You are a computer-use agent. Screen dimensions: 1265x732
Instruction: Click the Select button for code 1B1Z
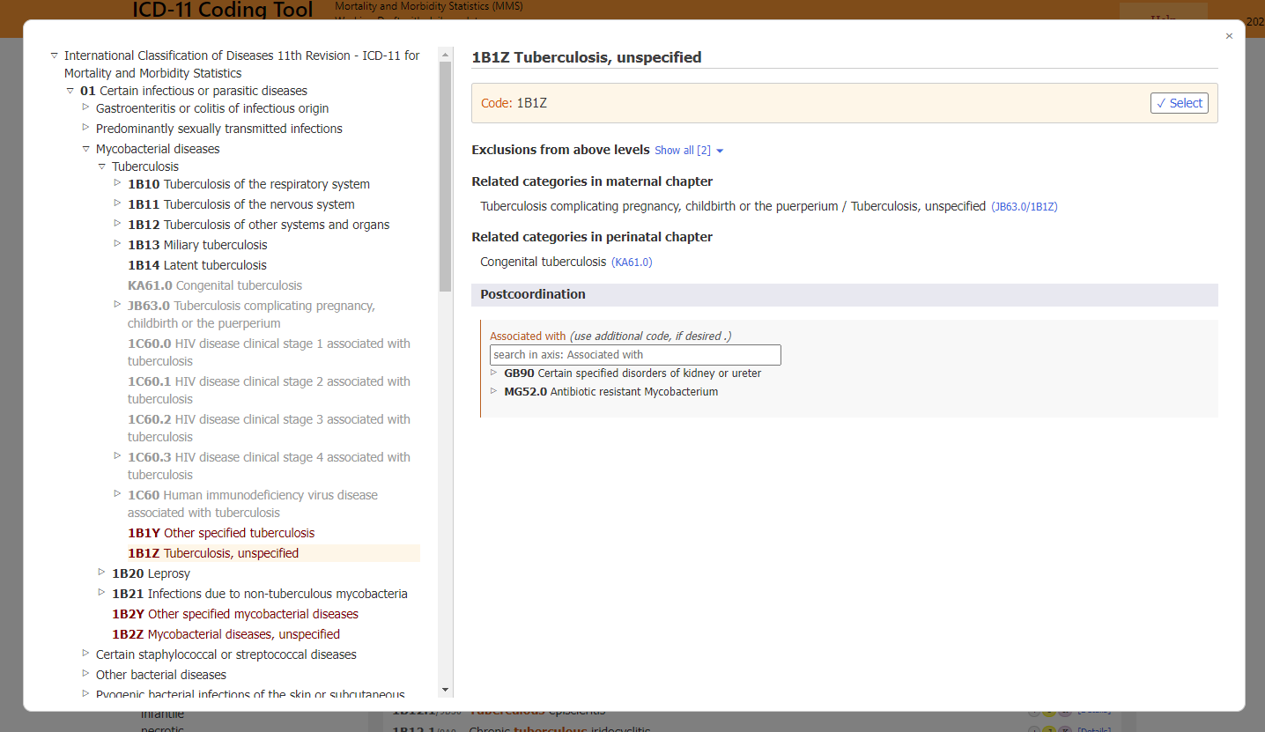(1179, 102)
